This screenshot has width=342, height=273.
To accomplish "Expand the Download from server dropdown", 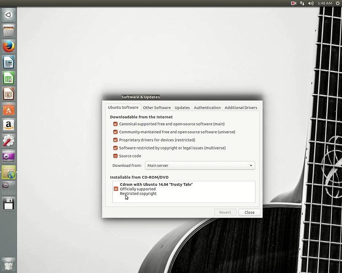I will (x=200, y=166).
